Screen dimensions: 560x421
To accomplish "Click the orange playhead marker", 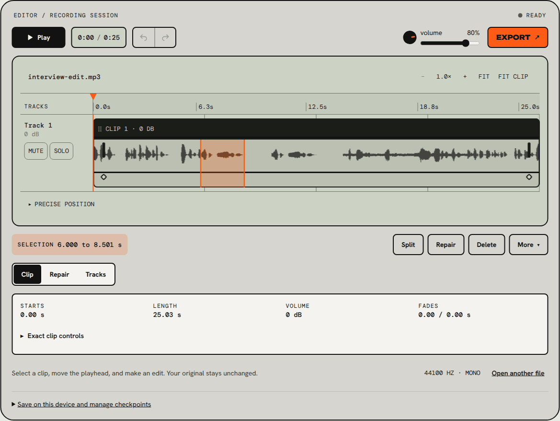I will click(x=93, y=96).
